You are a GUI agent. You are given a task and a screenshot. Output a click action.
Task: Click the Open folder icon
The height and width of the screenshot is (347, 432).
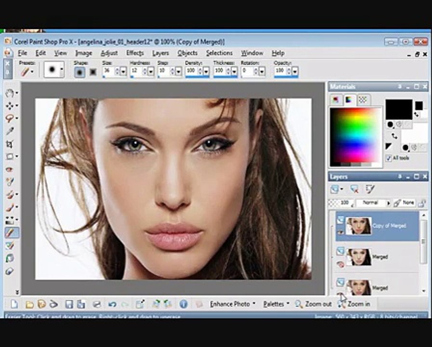29,304
